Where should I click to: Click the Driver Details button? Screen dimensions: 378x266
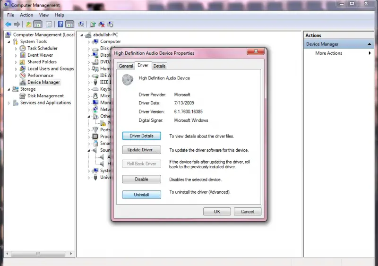point(141,136)
